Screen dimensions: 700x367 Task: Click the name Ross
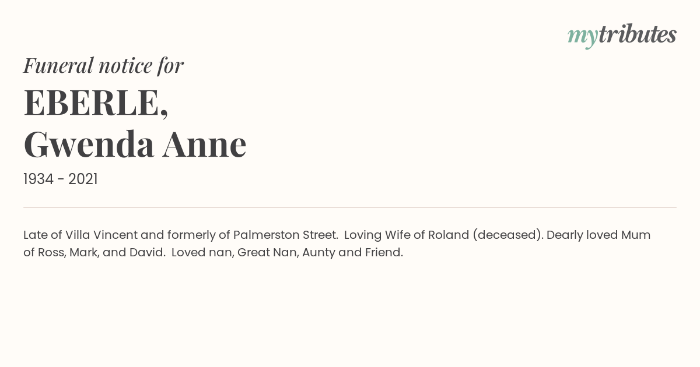click(x=52, y=253)
